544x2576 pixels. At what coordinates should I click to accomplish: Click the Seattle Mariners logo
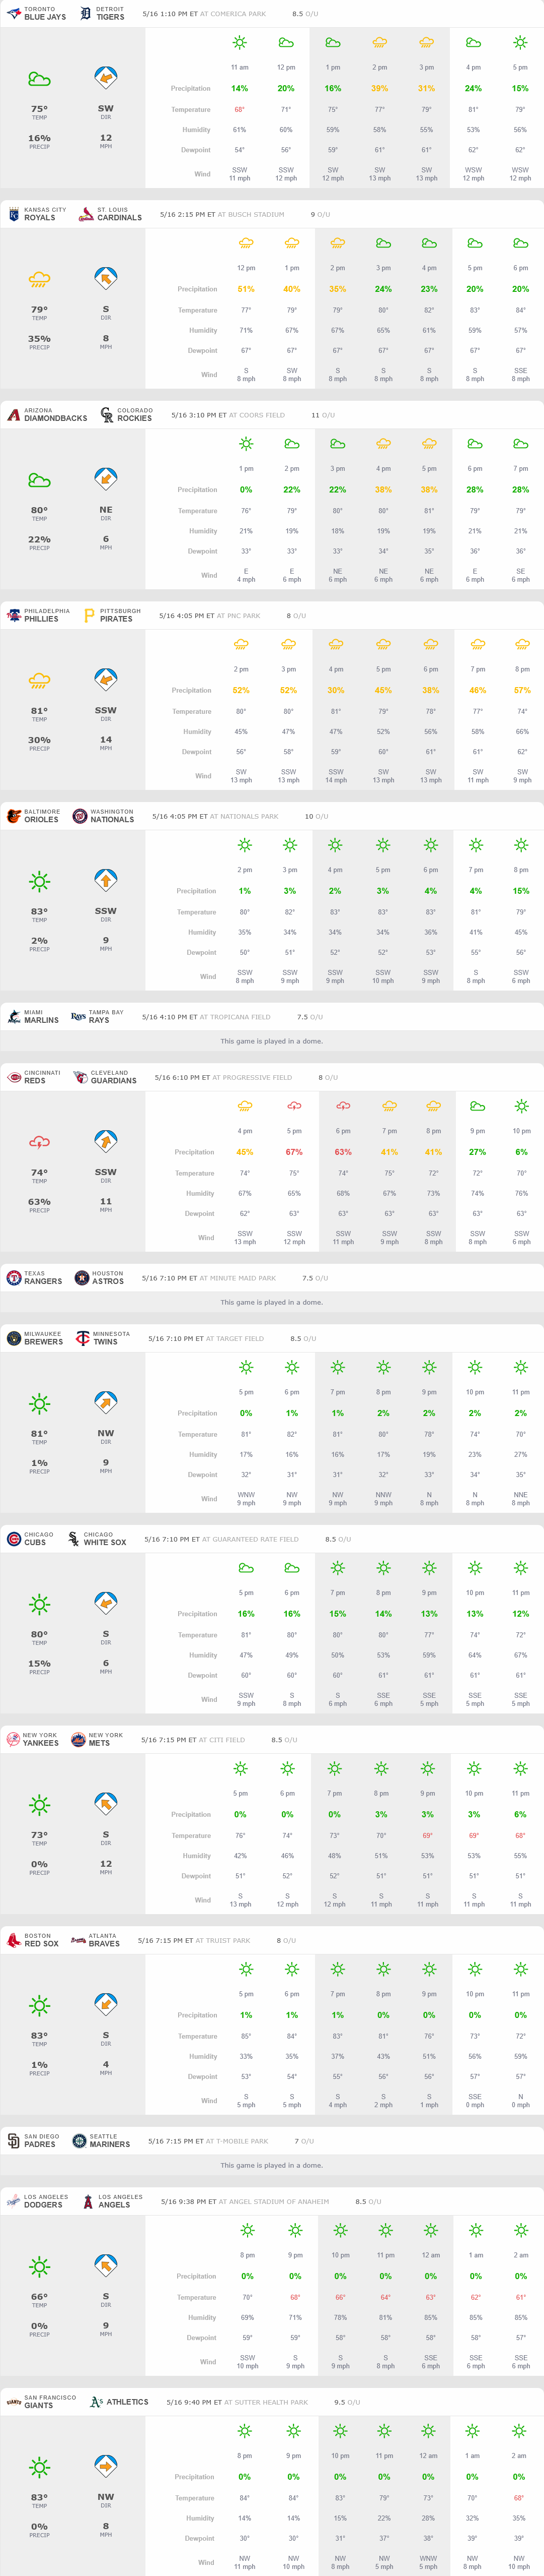(79, 2141)
